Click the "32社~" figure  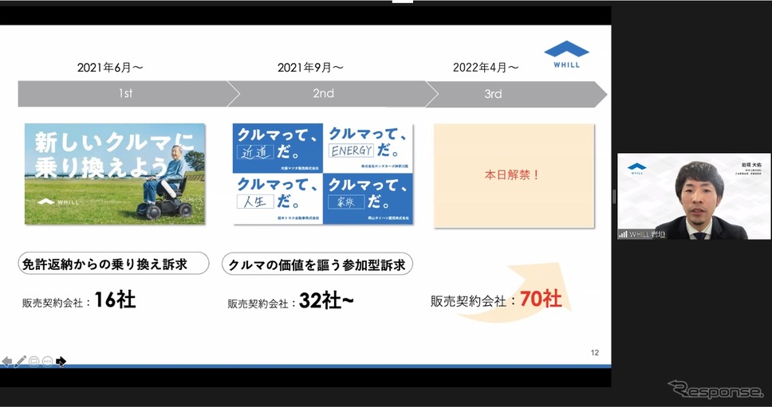coord(326,301)
